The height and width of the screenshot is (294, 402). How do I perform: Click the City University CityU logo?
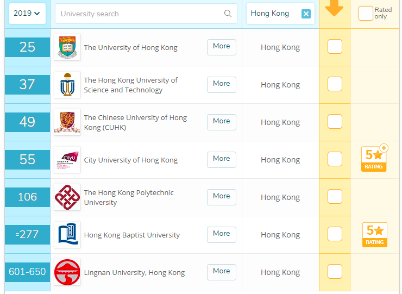pyautogui.click(x=67, y=160)
